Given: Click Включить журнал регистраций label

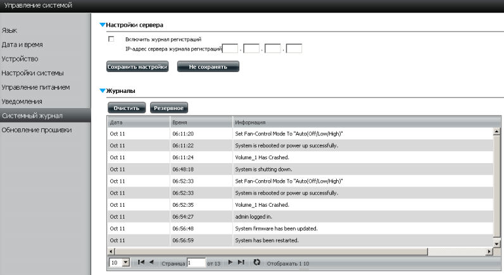Looking at the screenshot, I should click(163, 39).
